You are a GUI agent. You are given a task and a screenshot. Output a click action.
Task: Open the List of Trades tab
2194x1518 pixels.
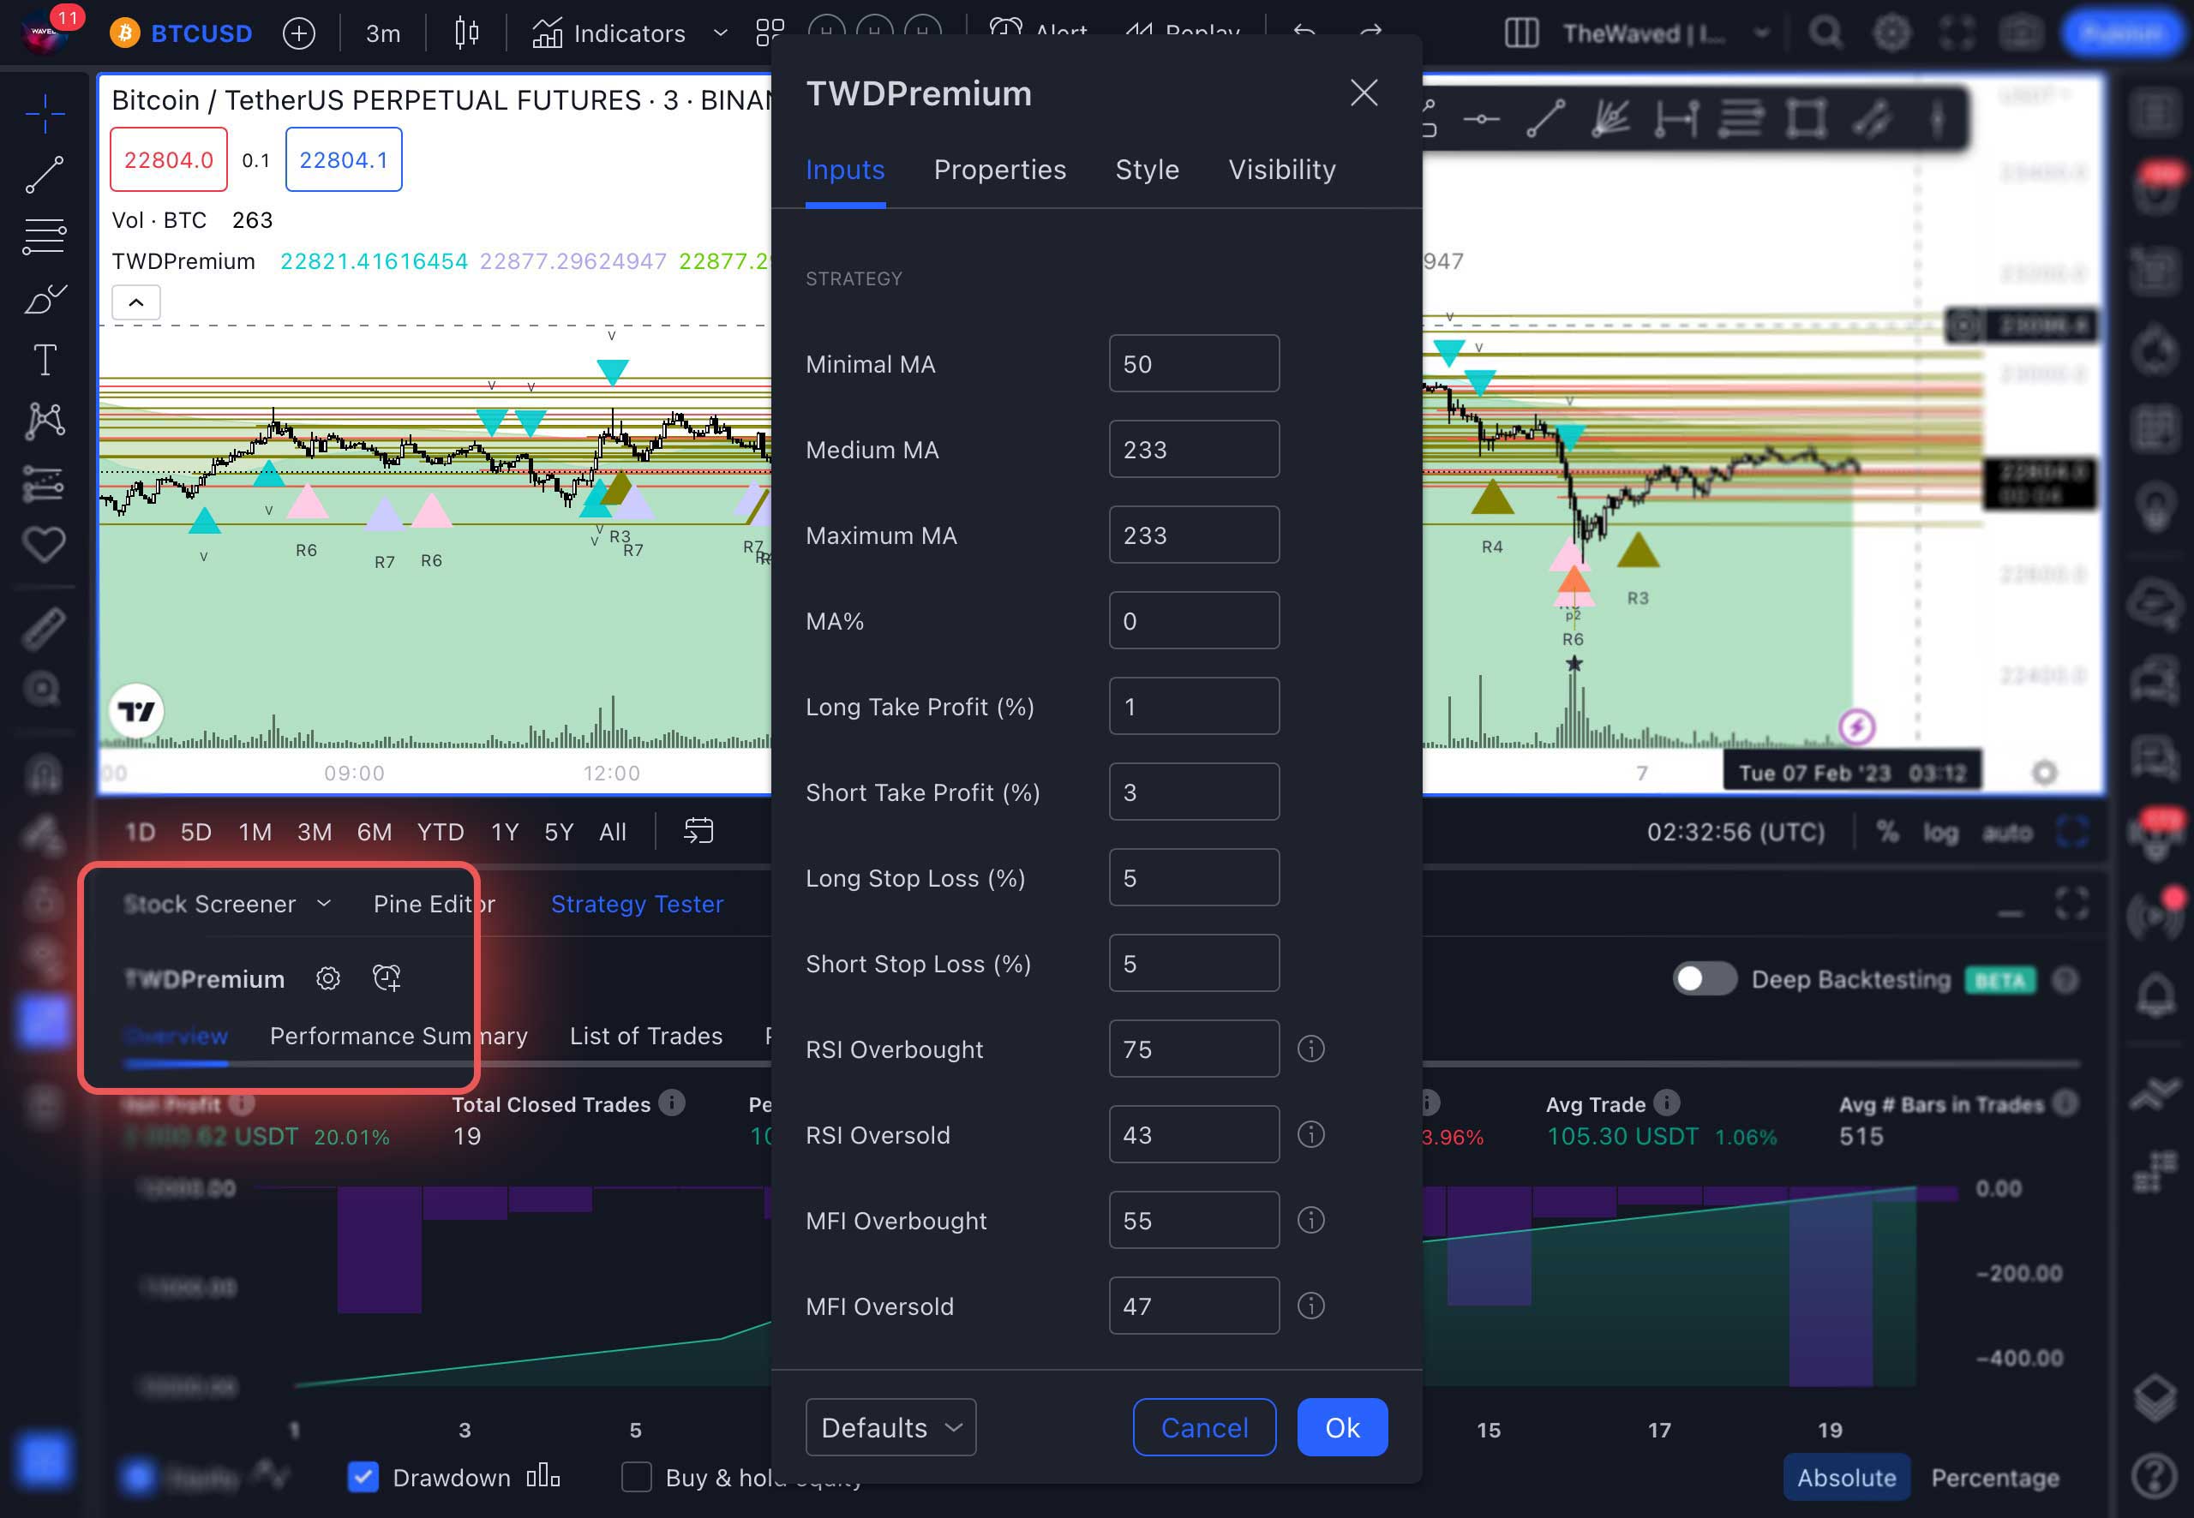click(646, 1036)
